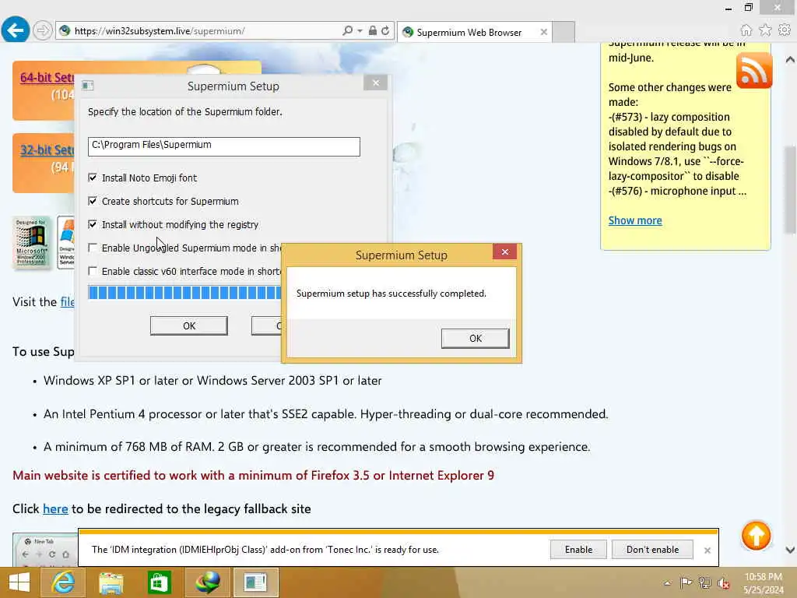The width and height of the screenshot is (797, 598).
Task: Enable the IDM integration add-on
Action: coord(578,549)
